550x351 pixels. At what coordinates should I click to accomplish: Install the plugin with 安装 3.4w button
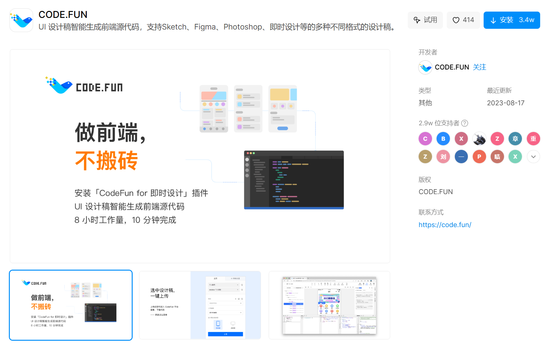(x=512, y=20)
